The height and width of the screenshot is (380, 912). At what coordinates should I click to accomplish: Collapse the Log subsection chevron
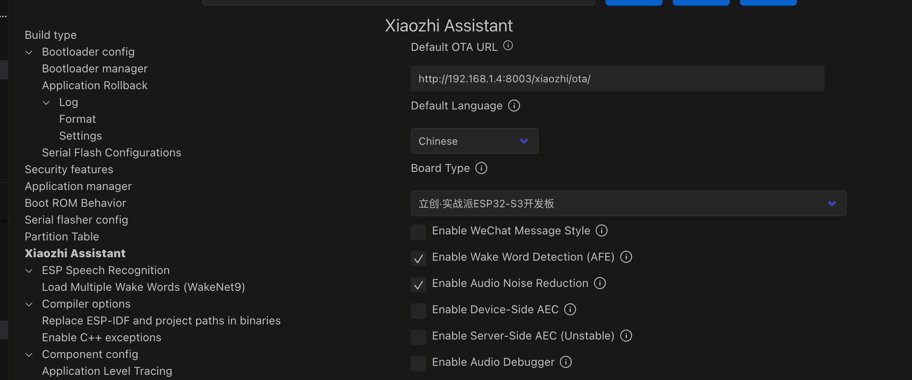[46, 103]
